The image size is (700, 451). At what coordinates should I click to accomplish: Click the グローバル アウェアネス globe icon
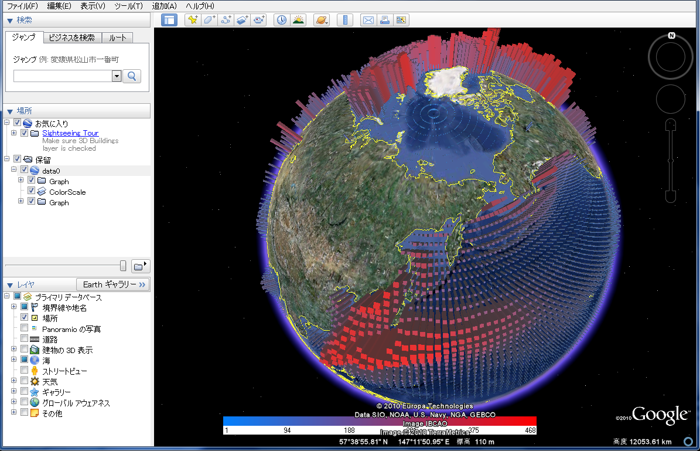[x=35, y=402]
